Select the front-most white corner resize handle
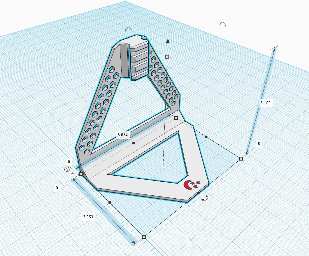309x256 pixels. 144,237
